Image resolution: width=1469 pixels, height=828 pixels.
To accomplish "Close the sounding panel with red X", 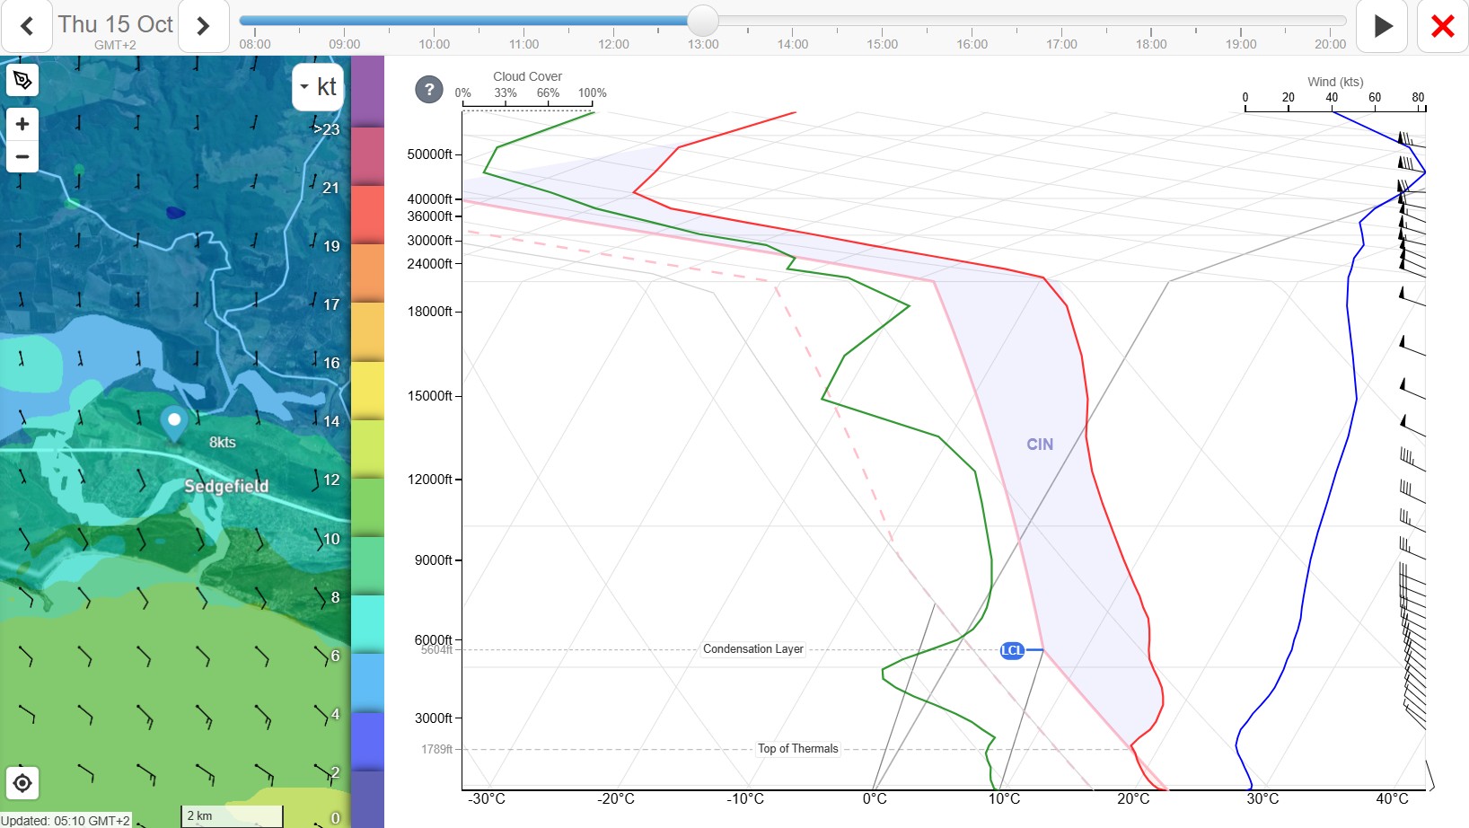I will (1443, 26).
